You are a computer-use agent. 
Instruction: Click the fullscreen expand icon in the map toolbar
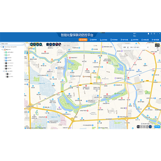41,44
